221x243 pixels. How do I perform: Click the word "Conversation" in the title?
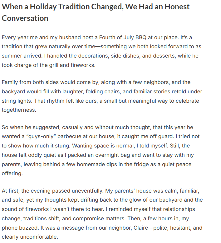pos(25,18)
